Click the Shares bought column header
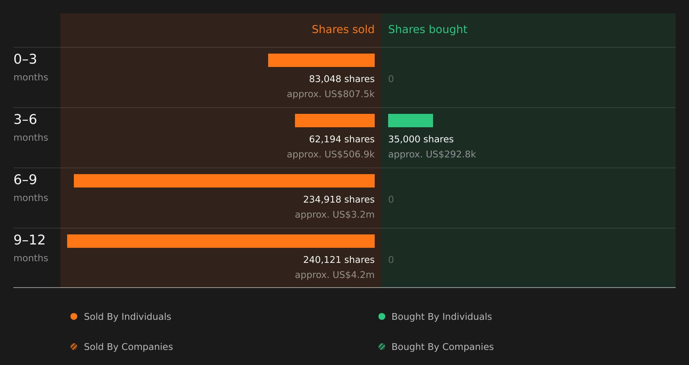689x365 pixels. tap(428, 29)
